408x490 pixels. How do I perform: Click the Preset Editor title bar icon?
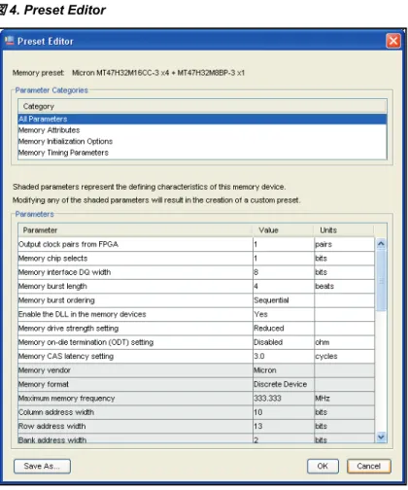point(10,41)
